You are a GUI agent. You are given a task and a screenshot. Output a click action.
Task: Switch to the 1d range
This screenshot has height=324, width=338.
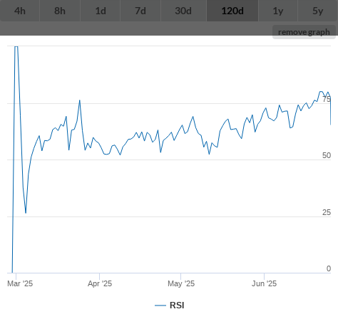click(x=101, y=11)
